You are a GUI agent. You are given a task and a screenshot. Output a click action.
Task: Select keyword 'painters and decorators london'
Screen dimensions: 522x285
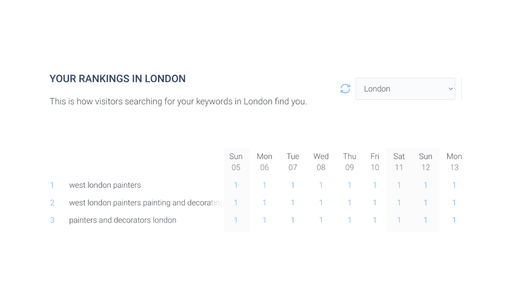click(122, 220)
